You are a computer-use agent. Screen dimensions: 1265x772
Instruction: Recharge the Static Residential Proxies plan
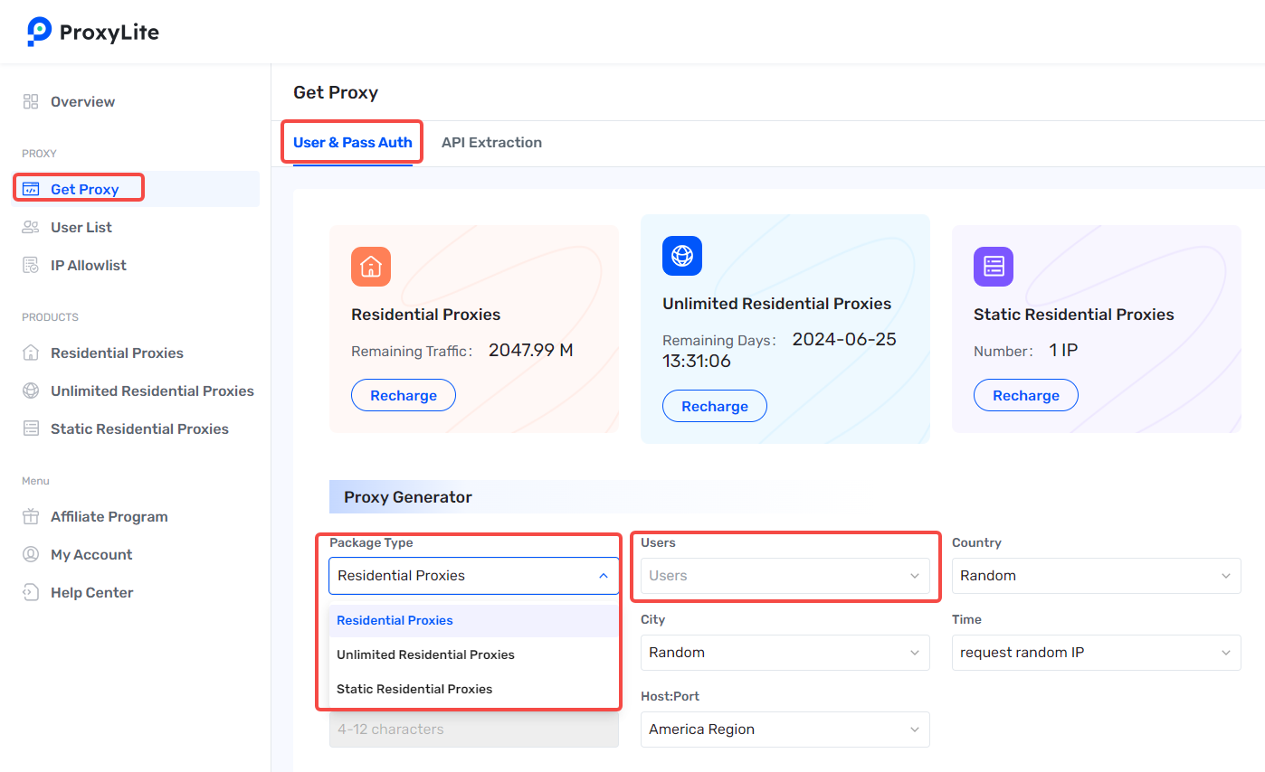click(x=1026, y=395)
